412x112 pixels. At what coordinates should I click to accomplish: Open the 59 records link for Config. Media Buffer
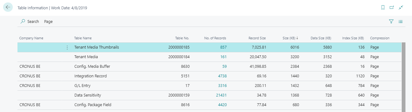click(225, 67)
